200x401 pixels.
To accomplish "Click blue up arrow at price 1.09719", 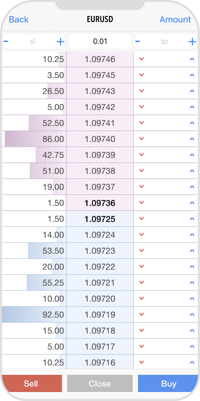I will [x=192, y=315].
